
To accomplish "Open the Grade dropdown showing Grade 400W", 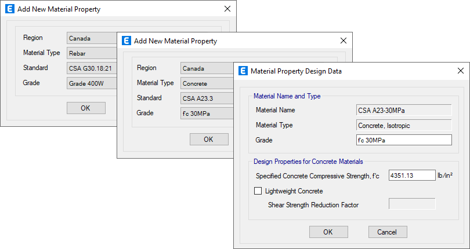I will [x=92, y=82].
